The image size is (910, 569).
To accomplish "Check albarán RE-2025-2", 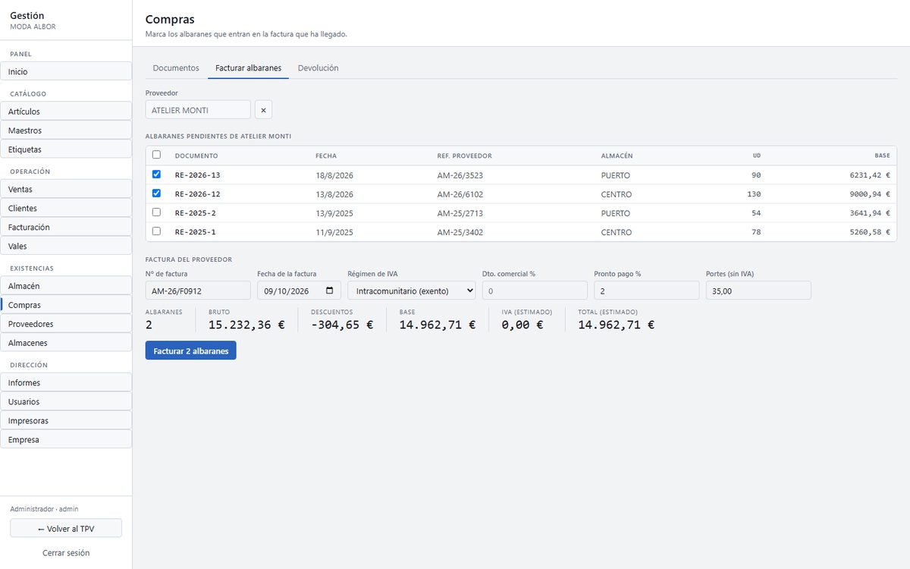I will point(156,212).
